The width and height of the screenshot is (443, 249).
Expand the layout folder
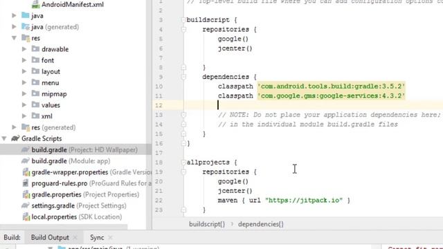click(x=24, y=71)
